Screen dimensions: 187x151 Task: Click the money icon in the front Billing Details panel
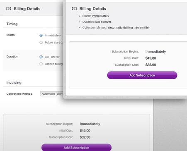point(74,9)
